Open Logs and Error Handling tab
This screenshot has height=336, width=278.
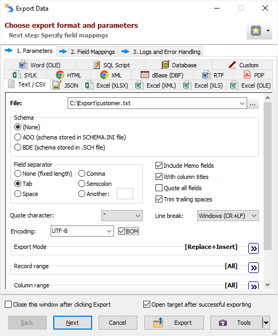pos(161,52)
